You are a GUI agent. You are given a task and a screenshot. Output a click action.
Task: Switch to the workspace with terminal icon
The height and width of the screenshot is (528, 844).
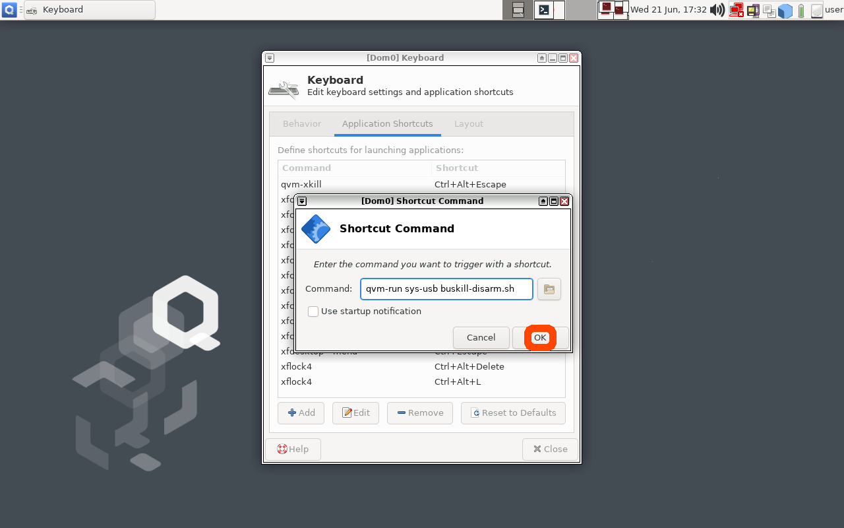pyautogui.click(x=549, y=10)
